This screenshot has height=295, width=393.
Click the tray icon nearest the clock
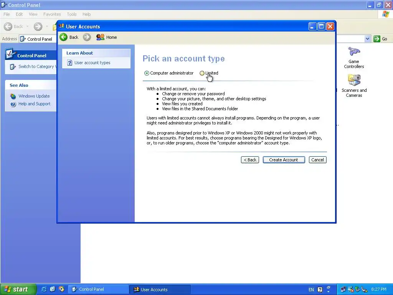pos(365,290)
